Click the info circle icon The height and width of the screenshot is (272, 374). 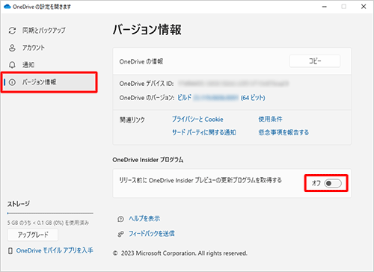(12, 82)
